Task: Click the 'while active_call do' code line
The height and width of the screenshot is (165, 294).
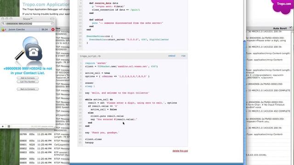Action: click(99, 99)
